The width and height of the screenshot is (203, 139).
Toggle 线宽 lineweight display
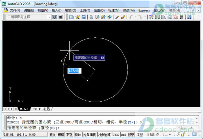[x=131, y=135]
